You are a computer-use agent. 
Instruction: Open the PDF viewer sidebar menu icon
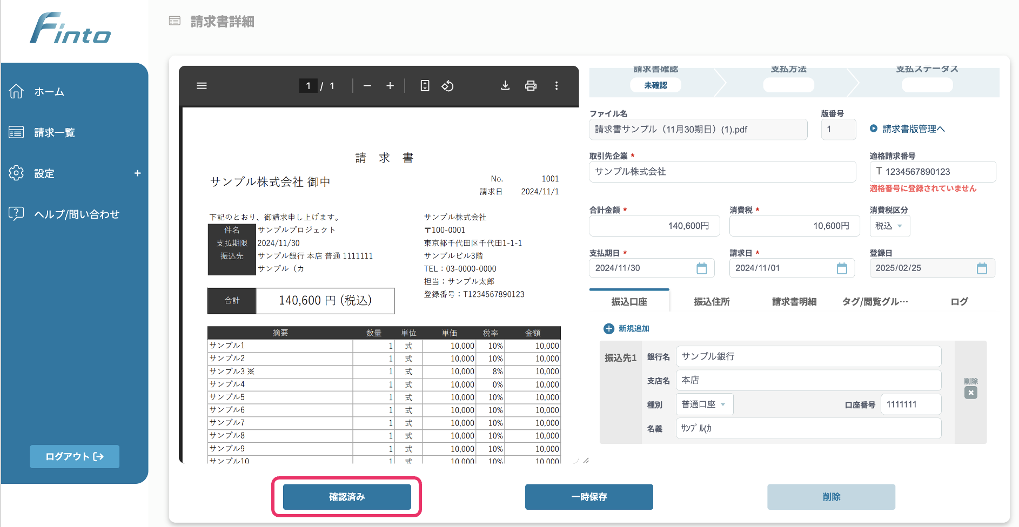point(202,86)
